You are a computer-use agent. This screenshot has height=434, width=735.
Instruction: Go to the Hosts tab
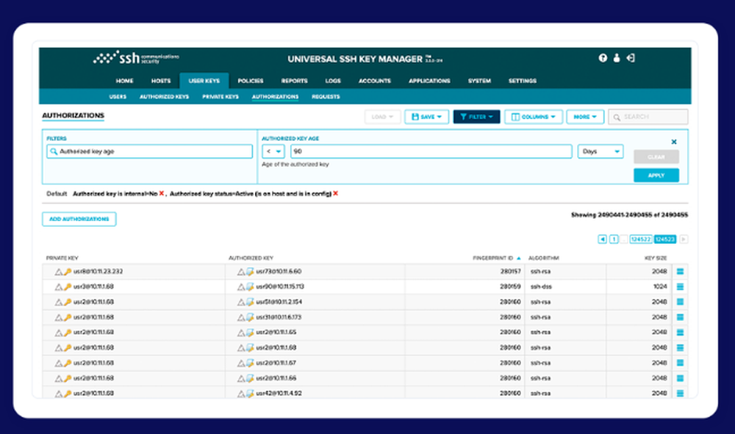(x=161, y=81)
